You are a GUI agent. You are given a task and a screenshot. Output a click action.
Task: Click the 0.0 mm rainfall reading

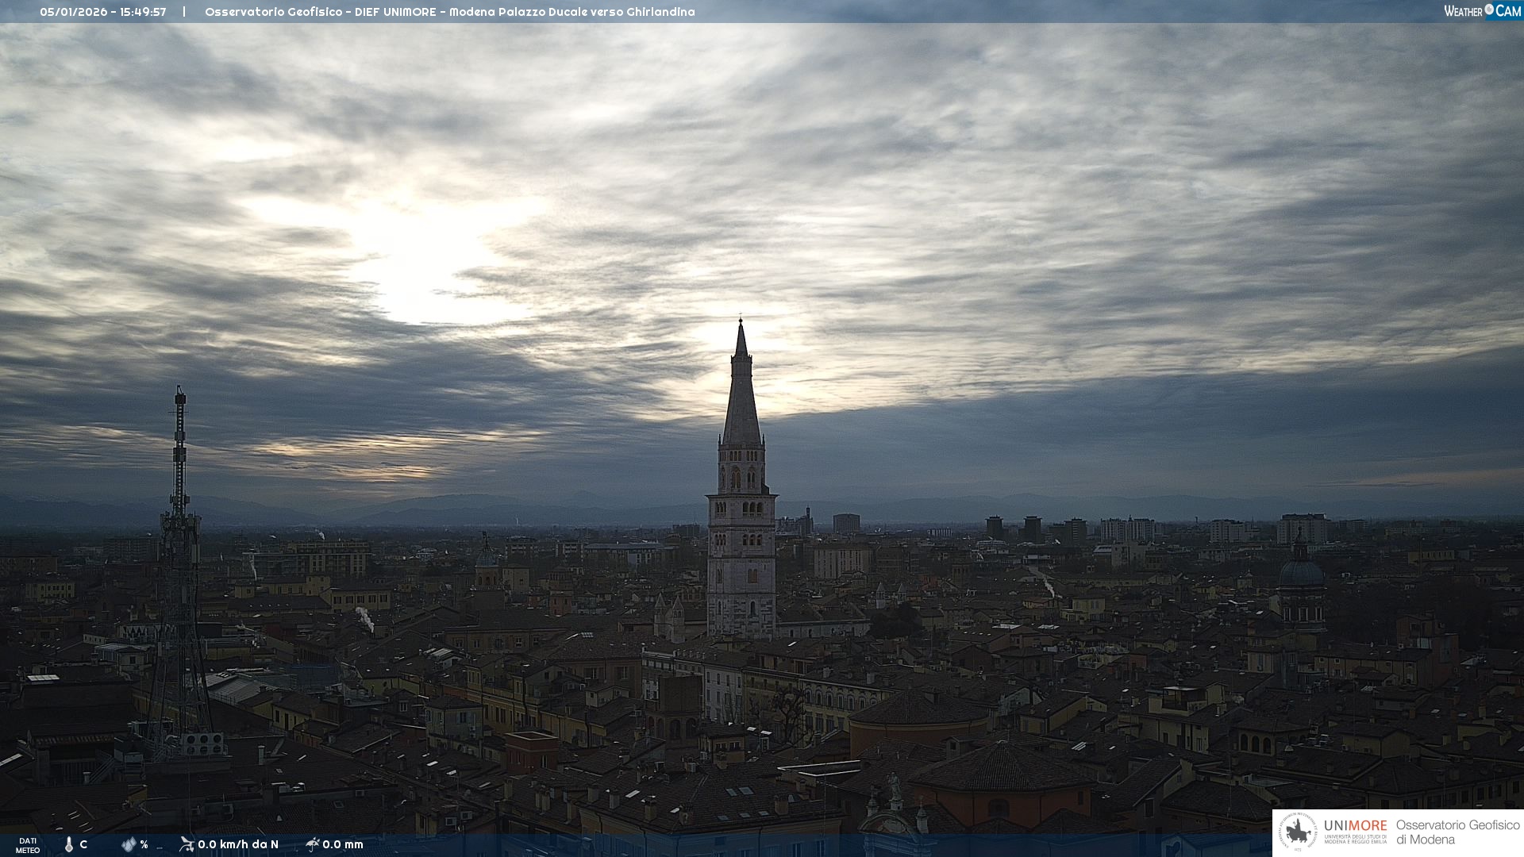(x=343, y=844)
